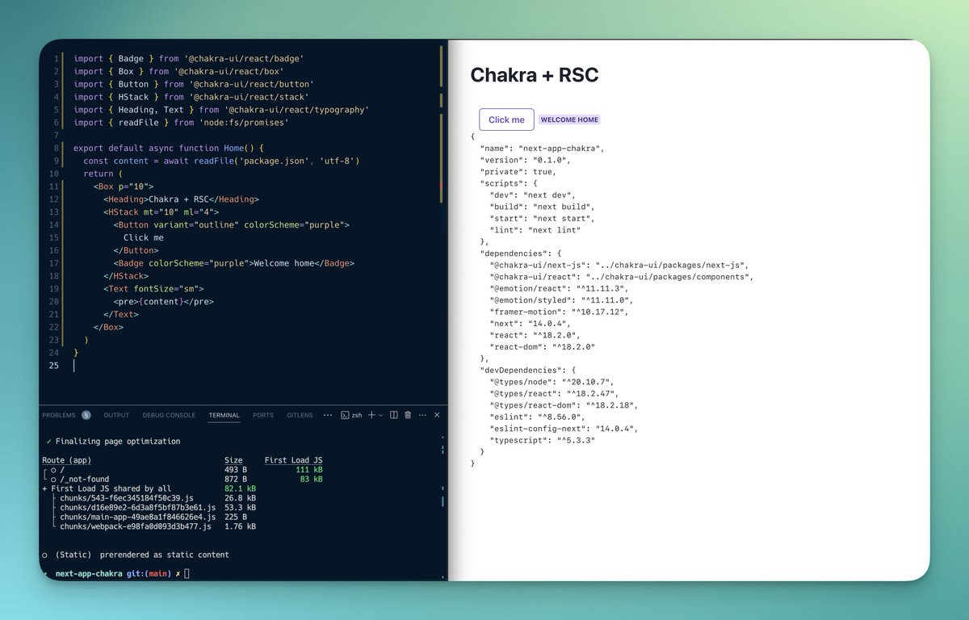The image size is (969, 620).
Task: Switch to the Ports tab
Action: [263, 415]
